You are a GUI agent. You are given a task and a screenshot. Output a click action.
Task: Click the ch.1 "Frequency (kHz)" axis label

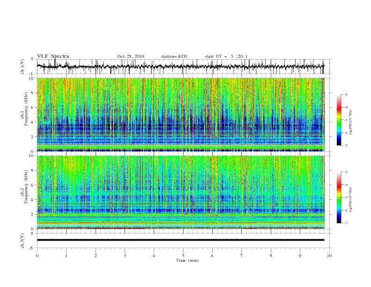26,109
